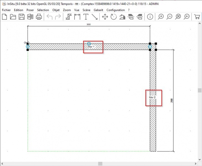The image size is (202, 166).
Task: Click the Rotate tool icon
Action: [114, 17]
